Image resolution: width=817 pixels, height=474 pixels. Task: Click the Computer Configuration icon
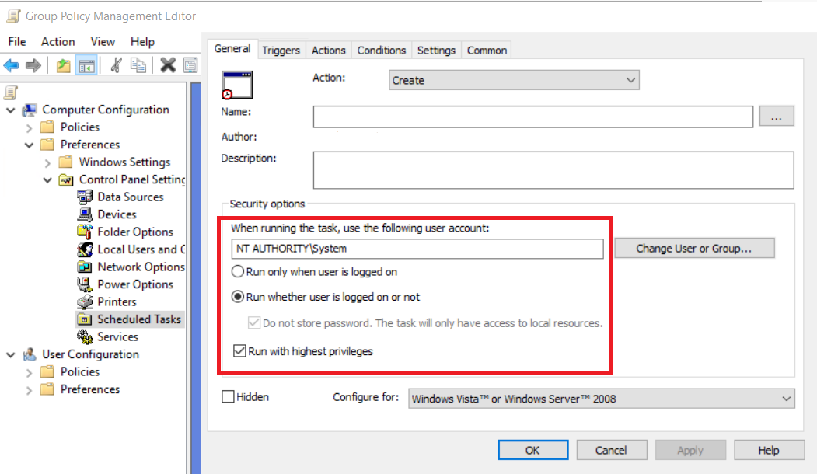tap(30, 110)
